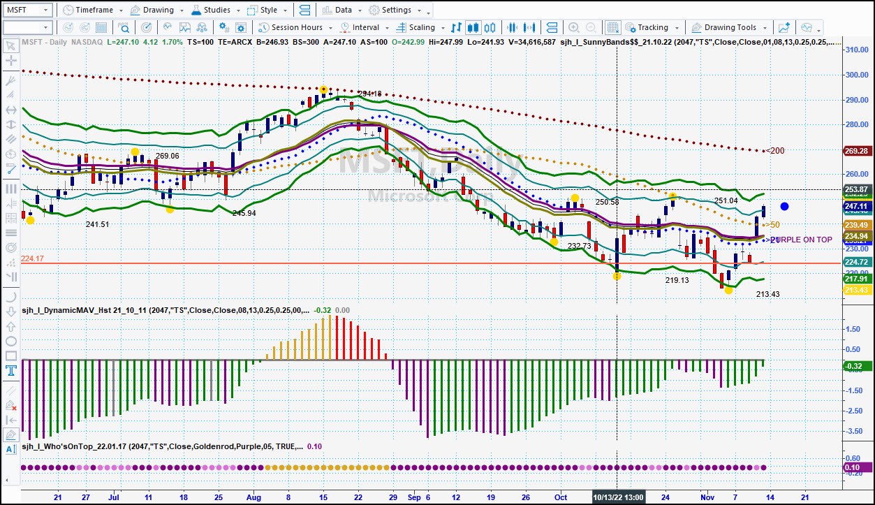Click the A| label tool icon
The image size is (875, 505).
(x=10, y=449)
